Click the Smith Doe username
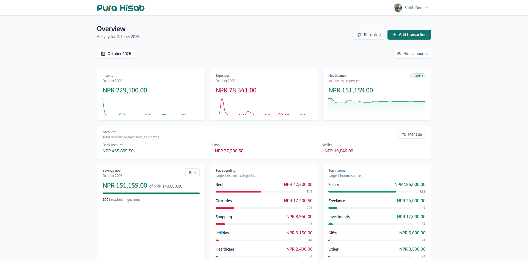This screenshot has height=261, width=528. point(413,8)
